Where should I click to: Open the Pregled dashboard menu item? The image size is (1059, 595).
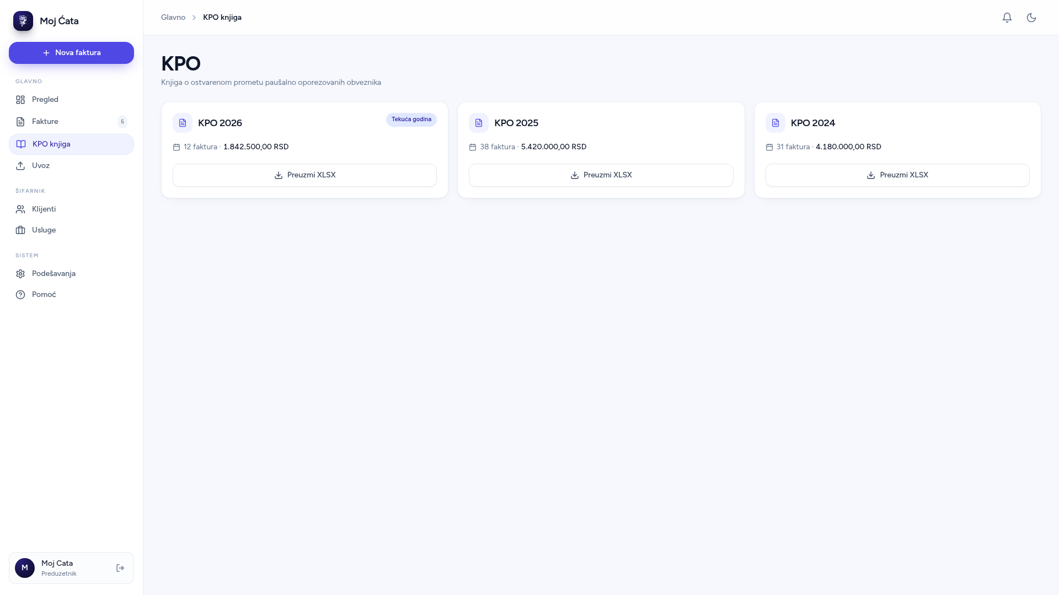[x=71, y=100]
